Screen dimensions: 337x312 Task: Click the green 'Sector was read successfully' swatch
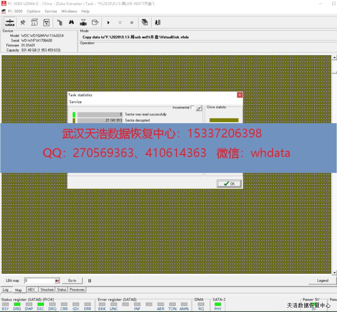pos(74,114)
